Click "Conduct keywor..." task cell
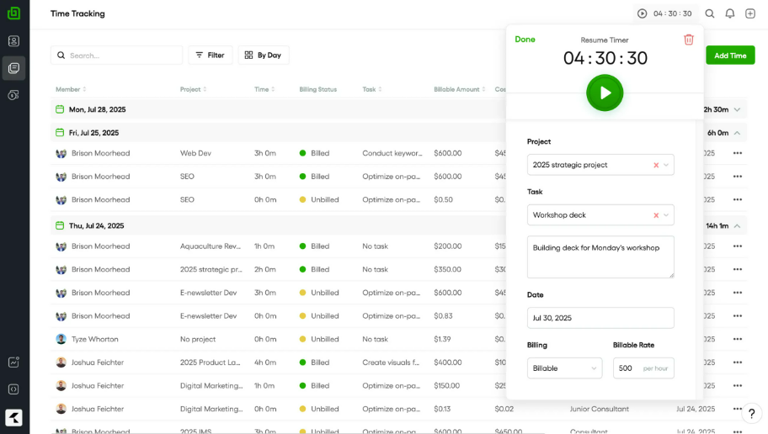Screen dimensions: 768x434 (x=392, y=153)
